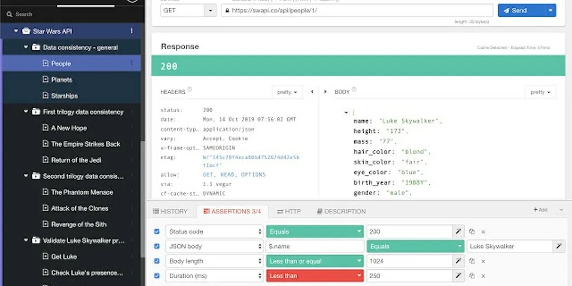572x286 pixels.
Task: Uncheck the Status code assertion checkbox
Action: click(157, 232)
